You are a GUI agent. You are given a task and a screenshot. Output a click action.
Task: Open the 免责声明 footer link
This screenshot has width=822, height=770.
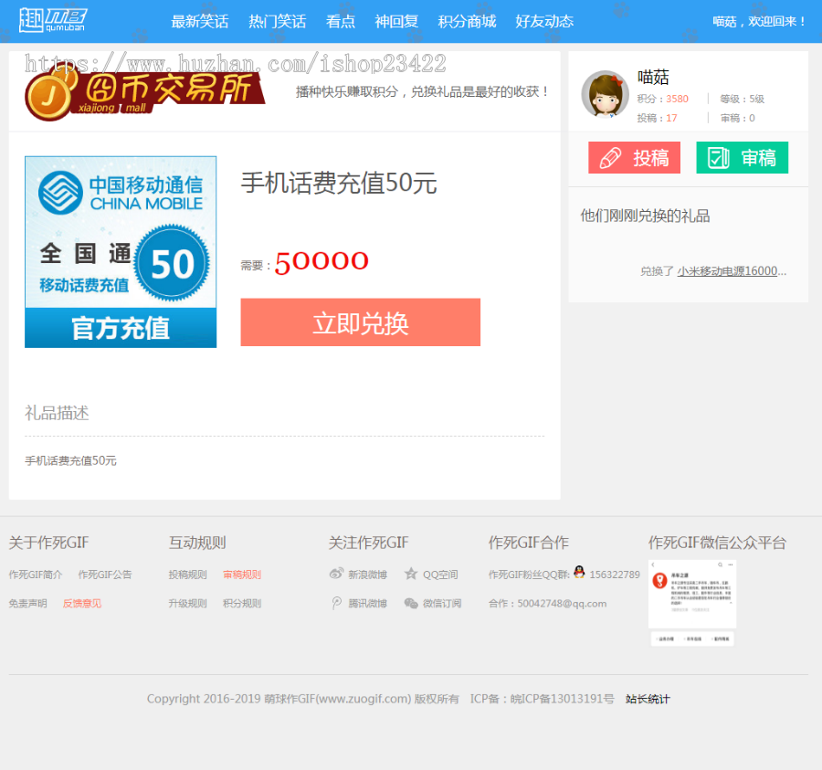(x=27, y=604)
